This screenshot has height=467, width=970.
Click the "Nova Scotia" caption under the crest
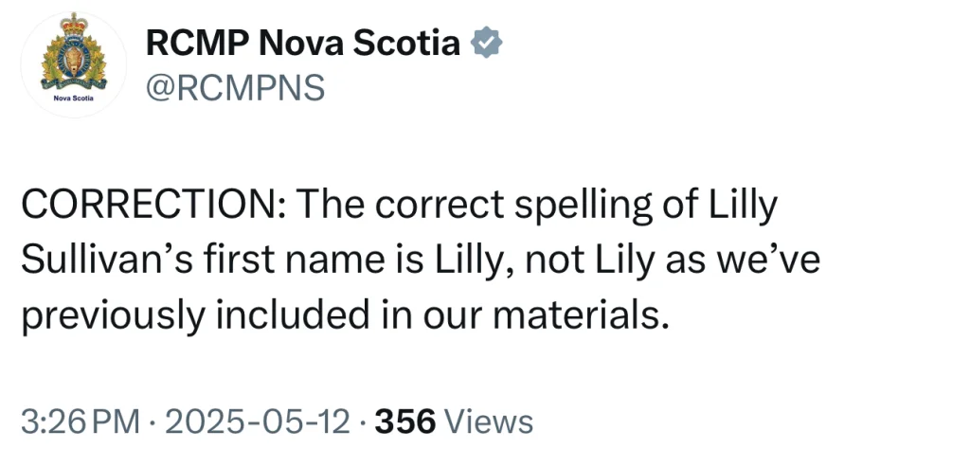point(72,99)
